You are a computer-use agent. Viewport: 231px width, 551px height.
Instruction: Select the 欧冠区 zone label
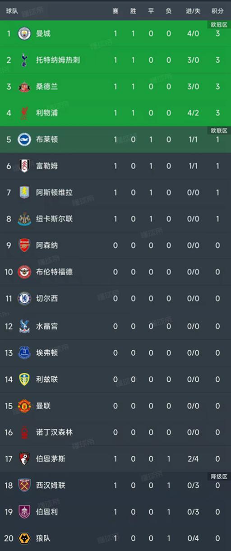219,24
